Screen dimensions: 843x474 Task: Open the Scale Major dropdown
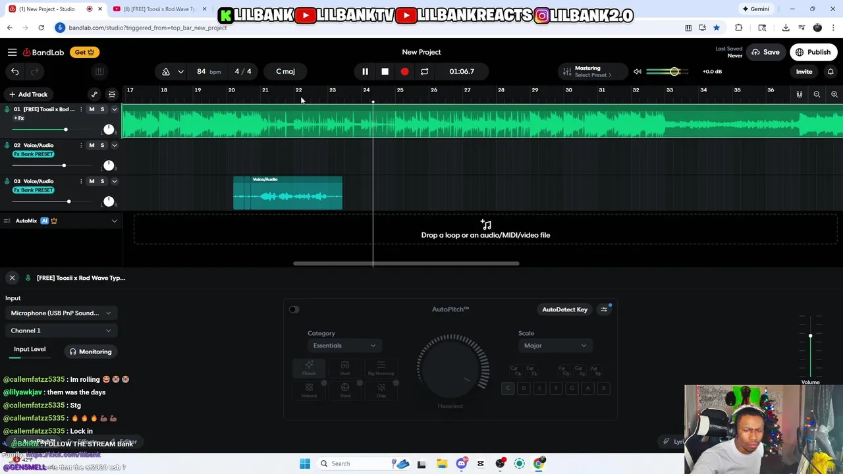(x=555, y=346)
